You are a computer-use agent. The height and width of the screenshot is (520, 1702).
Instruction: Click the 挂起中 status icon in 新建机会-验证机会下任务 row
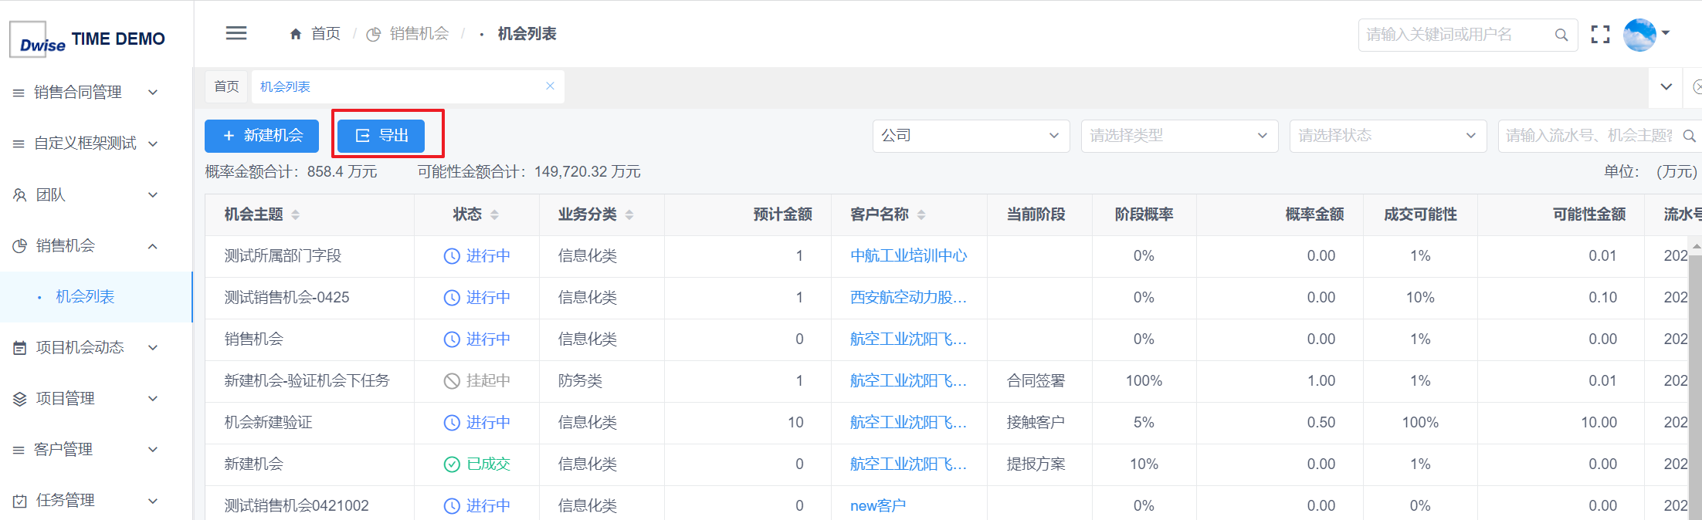452,381
